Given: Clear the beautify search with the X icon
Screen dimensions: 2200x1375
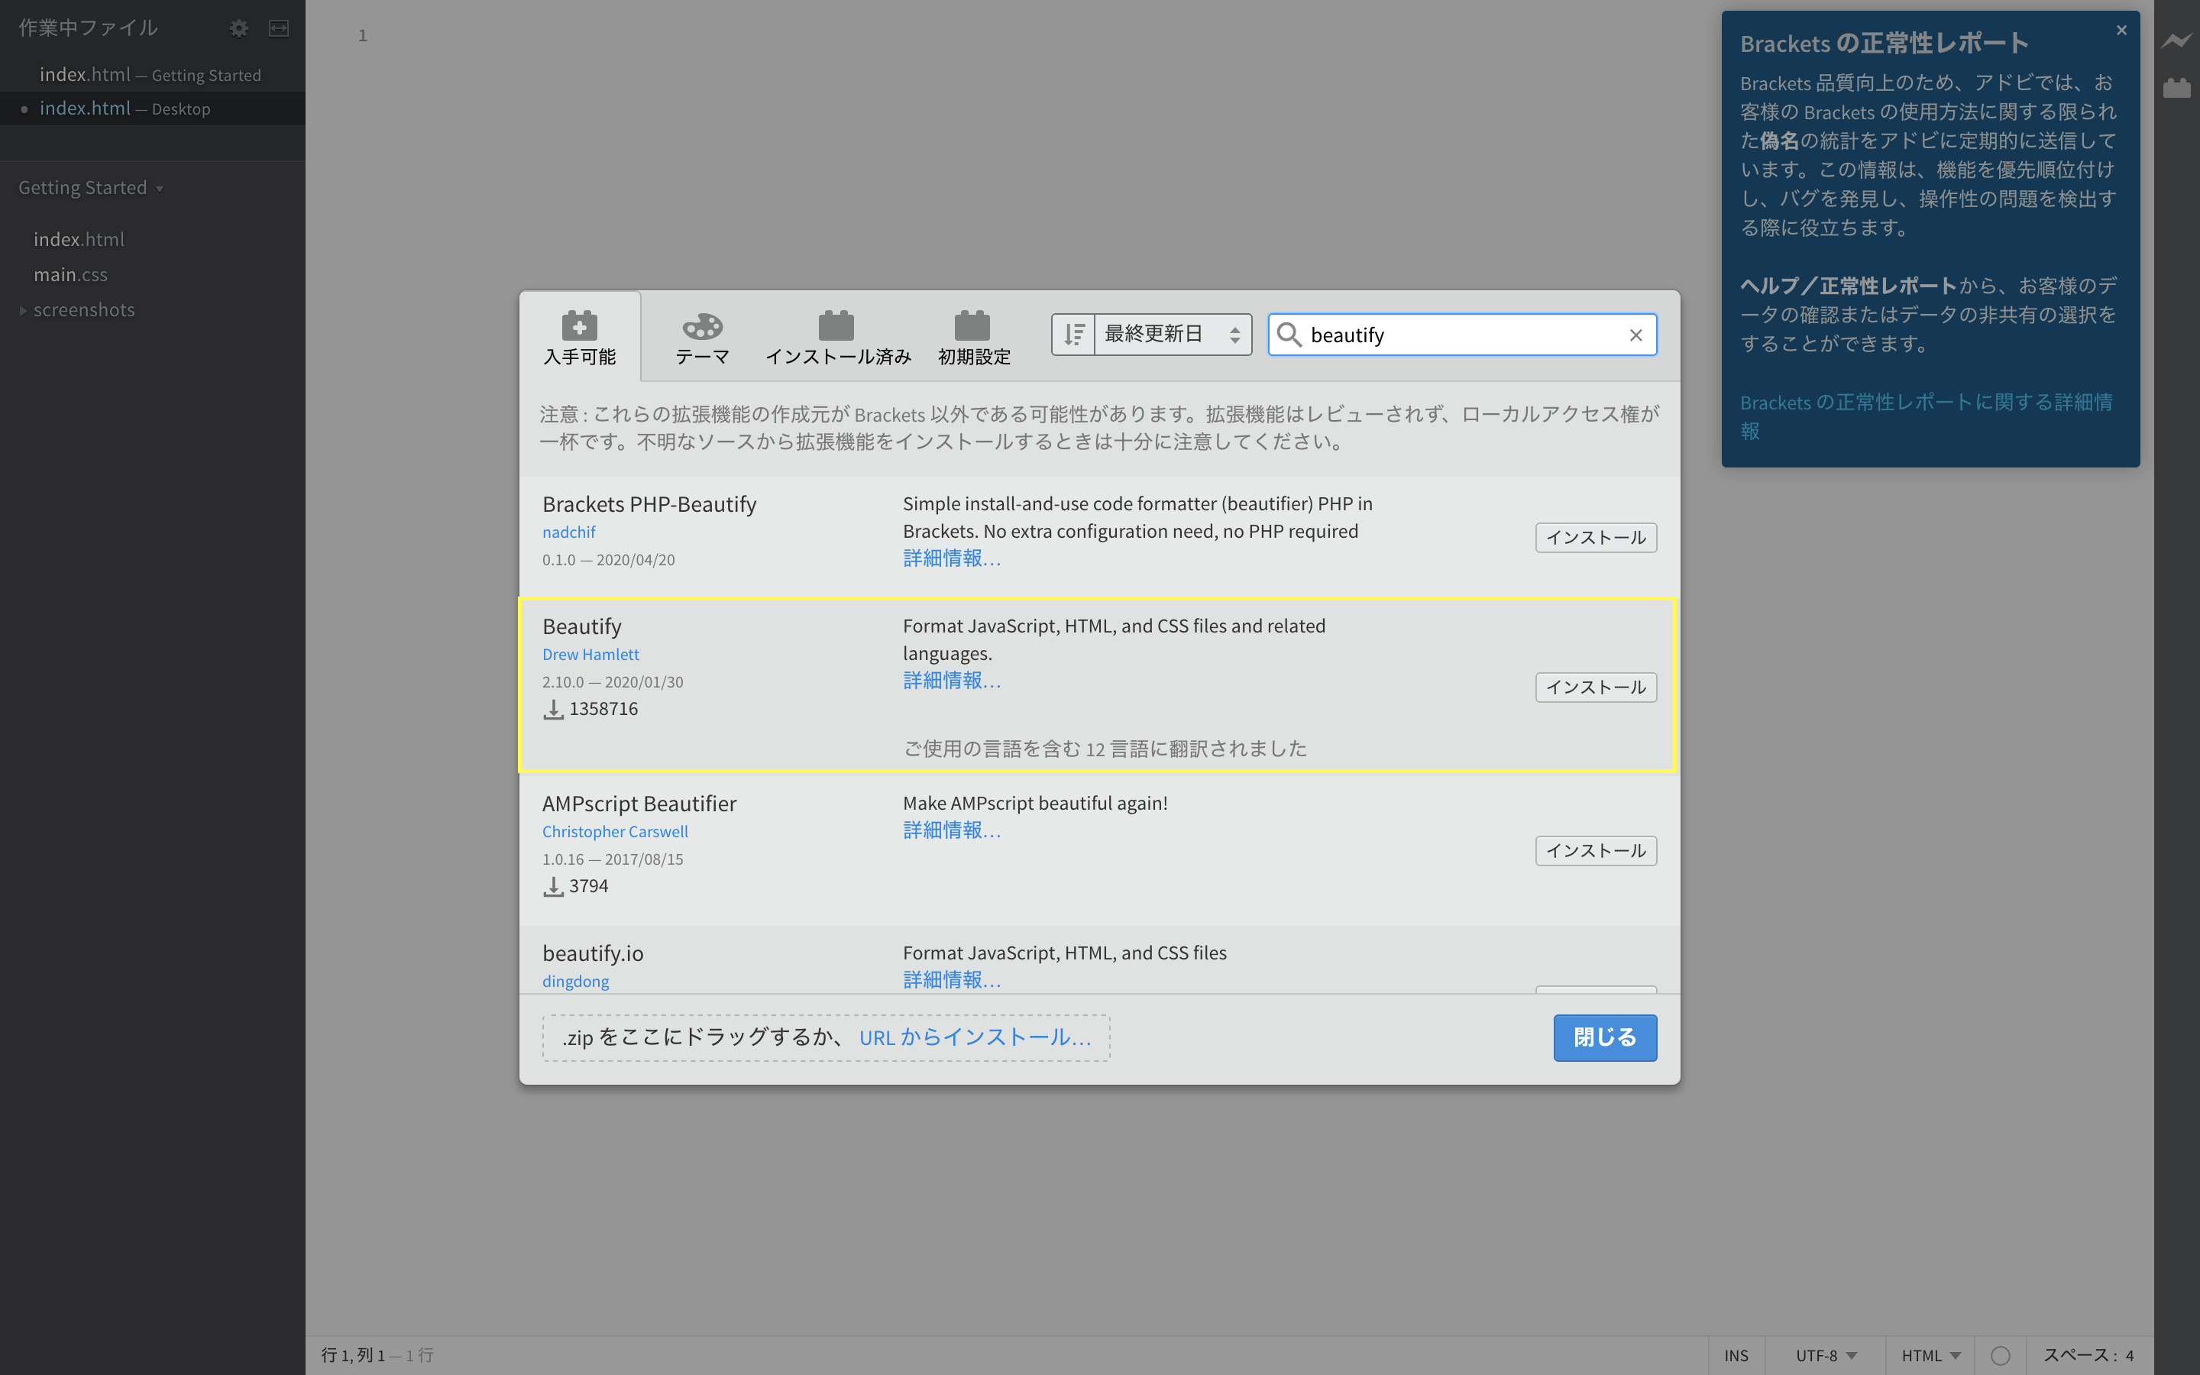Looking at the screenshot, I should 1636,335.
